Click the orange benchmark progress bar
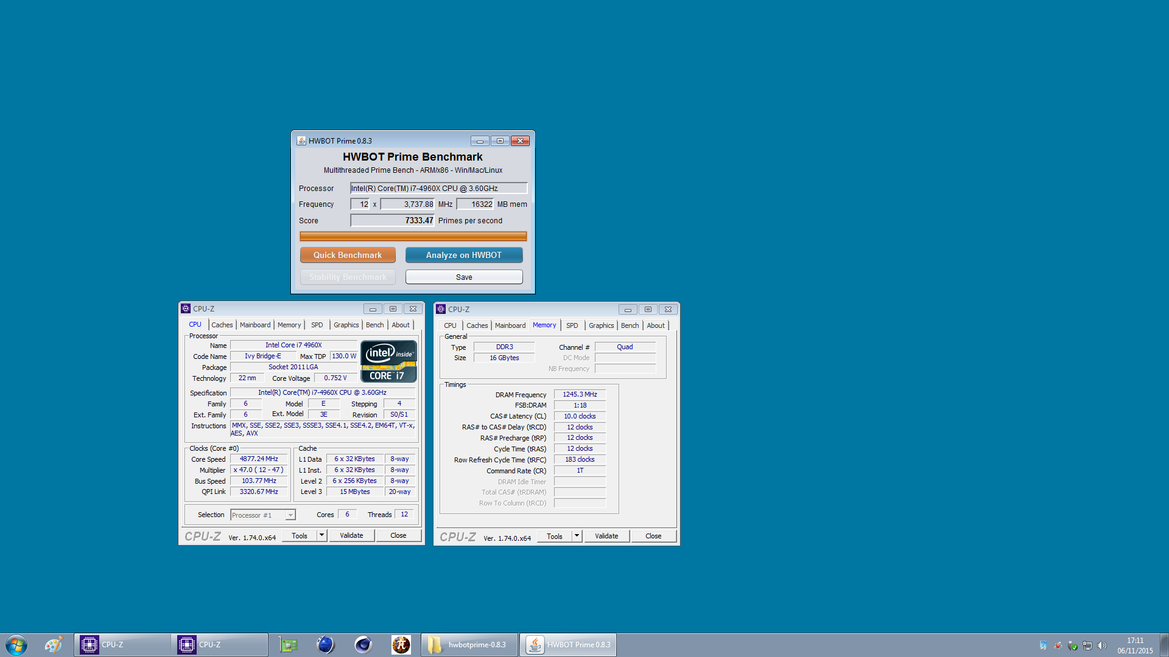1169x657 pixels. click(413, 236)
